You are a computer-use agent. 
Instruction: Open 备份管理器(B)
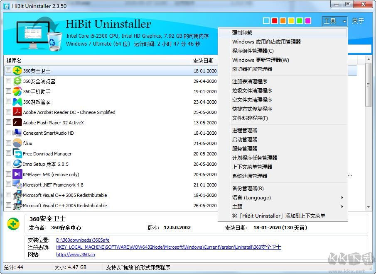pyautogui.click(x=283, y=188)
